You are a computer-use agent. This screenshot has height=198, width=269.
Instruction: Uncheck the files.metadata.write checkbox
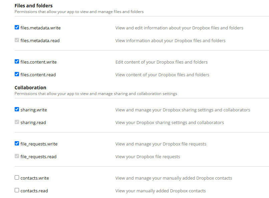click(x=17, y=27)
